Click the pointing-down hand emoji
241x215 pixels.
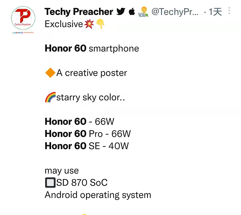100,24
